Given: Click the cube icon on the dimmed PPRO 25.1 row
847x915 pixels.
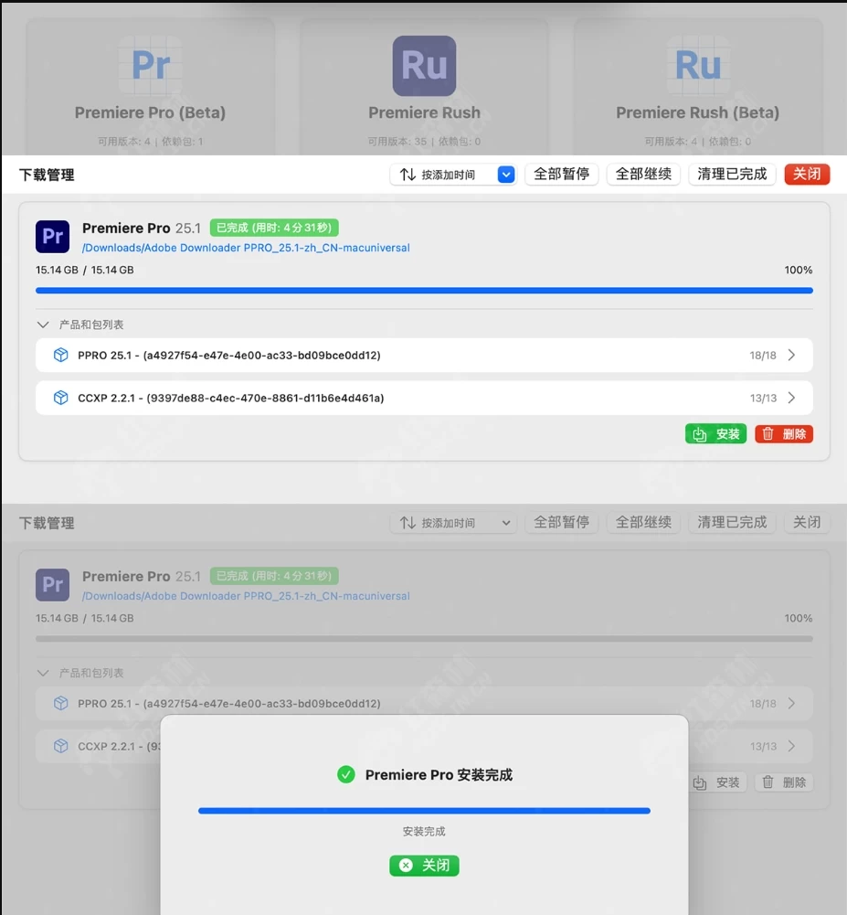Looking at the screenshot, I should 60,703.
